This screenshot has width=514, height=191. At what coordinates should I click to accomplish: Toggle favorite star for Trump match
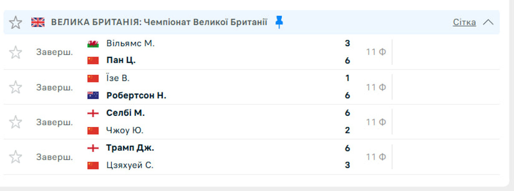tap(15, 157)
